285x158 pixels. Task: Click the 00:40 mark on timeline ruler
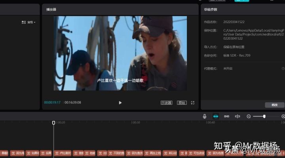[211, 122]
